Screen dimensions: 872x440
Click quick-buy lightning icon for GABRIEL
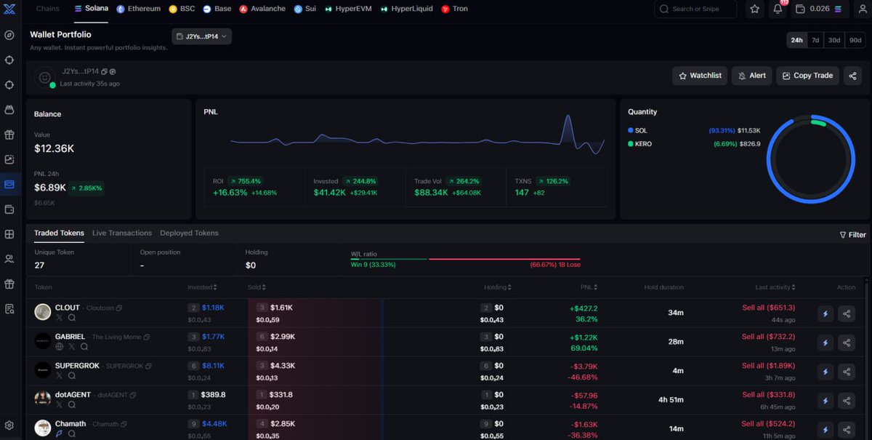825,343
